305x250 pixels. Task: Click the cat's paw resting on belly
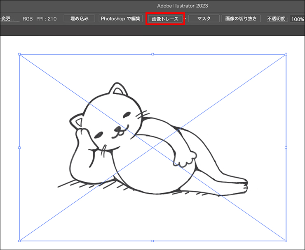point(188,157)
